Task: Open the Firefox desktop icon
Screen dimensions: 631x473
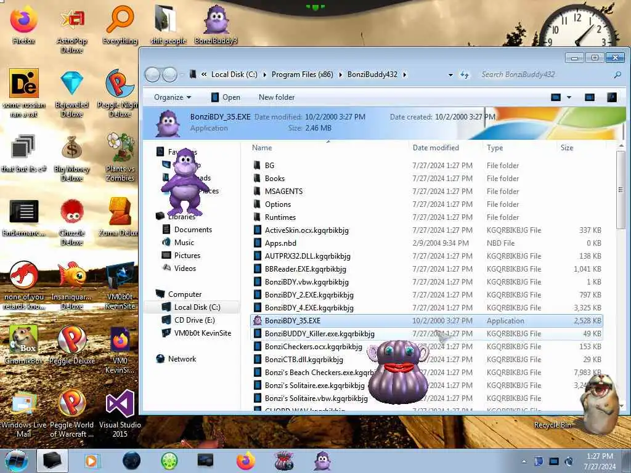Action: click(24, 25)
